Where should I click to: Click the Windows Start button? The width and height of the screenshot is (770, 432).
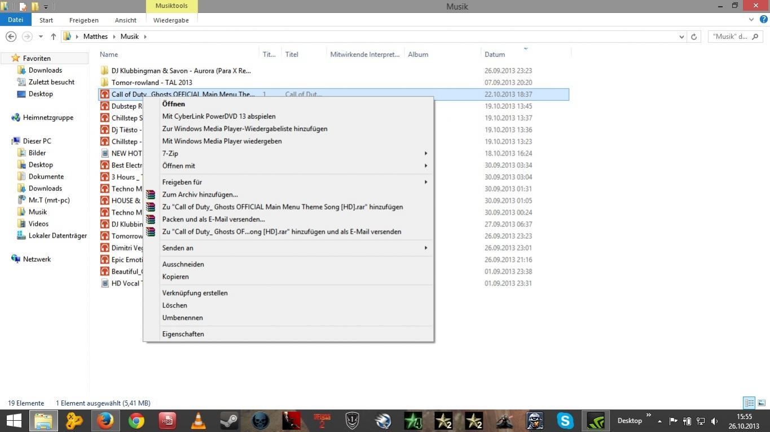(14, 421)
